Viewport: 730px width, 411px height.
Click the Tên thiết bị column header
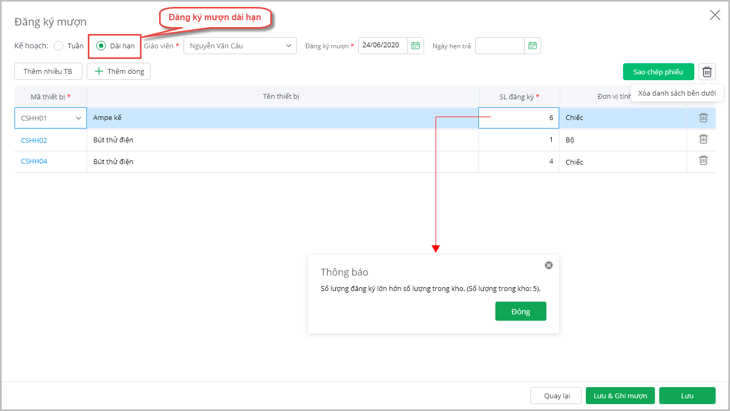pos(283,97)
